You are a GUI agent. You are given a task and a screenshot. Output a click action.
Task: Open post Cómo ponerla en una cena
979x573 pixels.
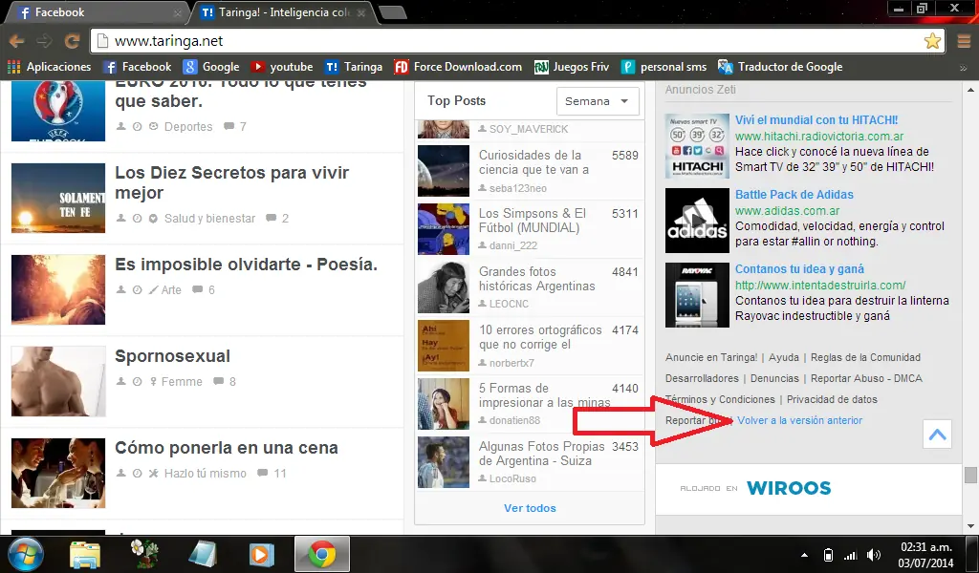226,448
